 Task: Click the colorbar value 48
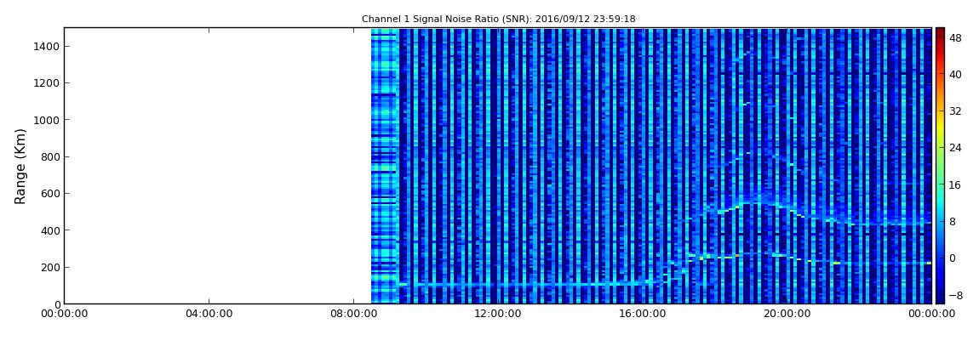(x=955, y=37)
